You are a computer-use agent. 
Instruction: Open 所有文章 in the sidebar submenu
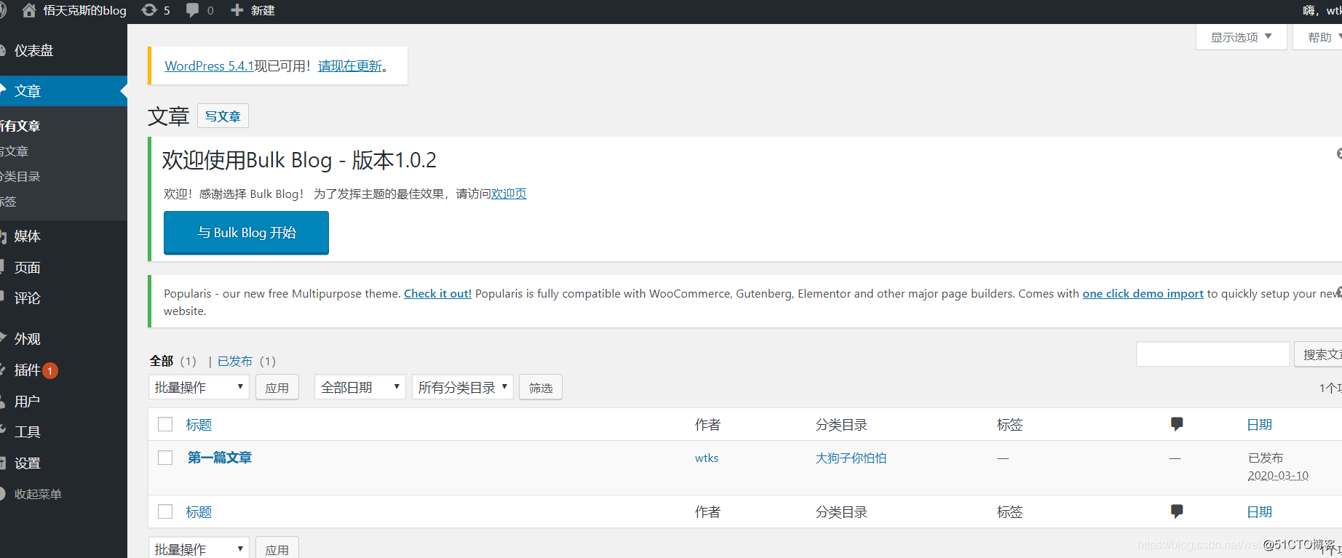pyautogui.click(x=20, y=126)
